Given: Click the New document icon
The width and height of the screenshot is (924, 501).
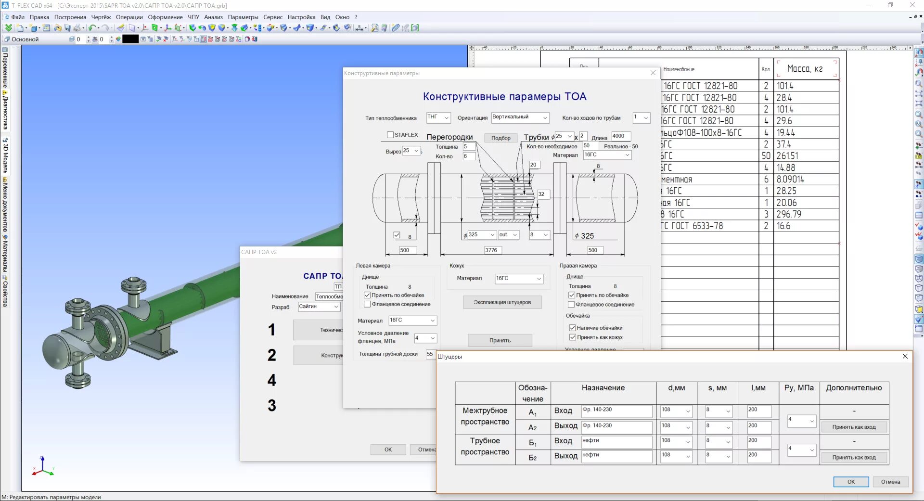Looking at the screenshot, I should click(20, 28).
